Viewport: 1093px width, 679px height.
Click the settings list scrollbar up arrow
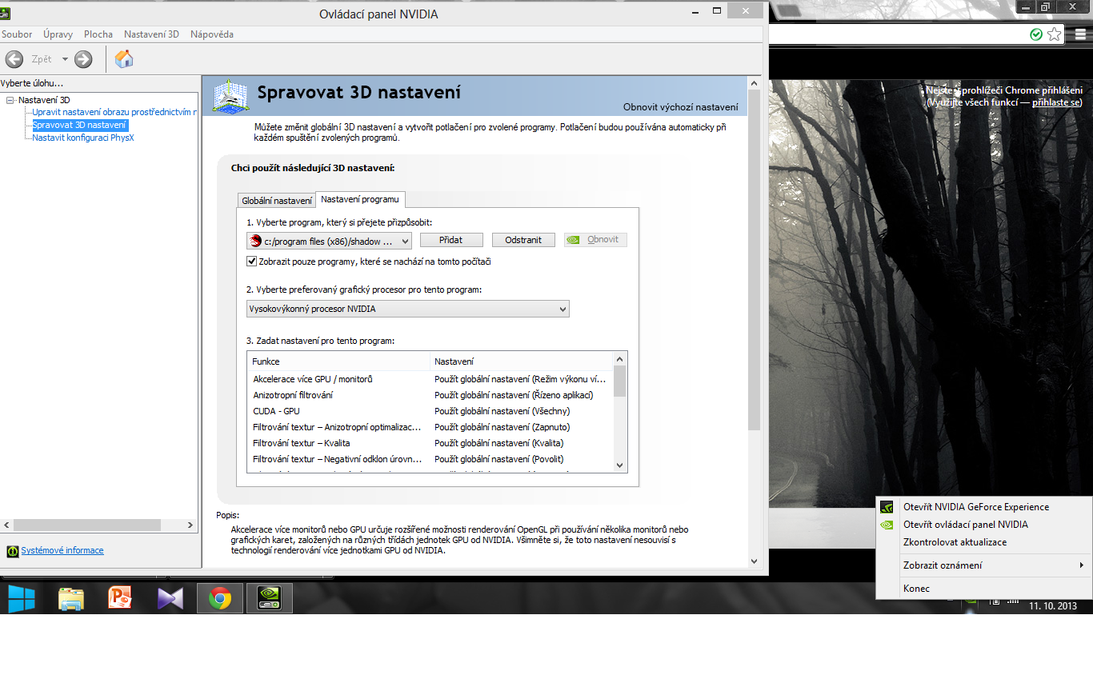[620, 358]
